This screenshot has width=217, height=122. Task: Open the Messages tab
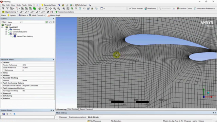point(63,117)
